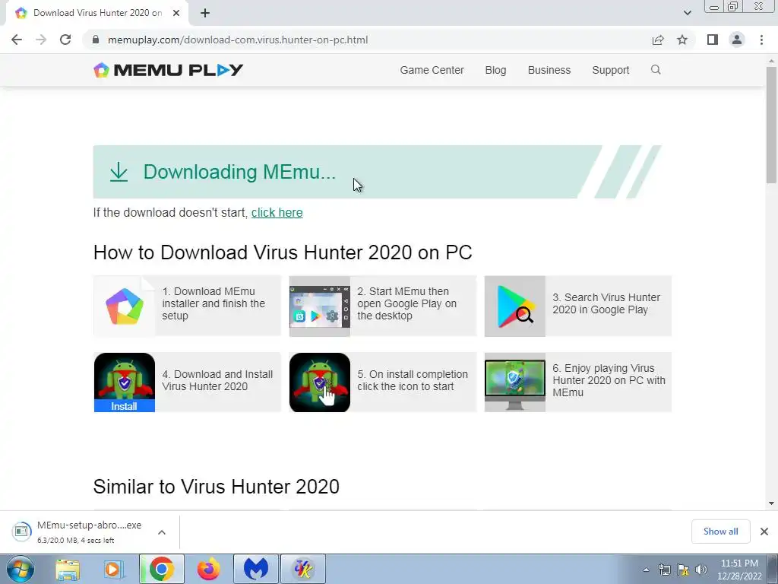Screen dimensions: 778x584
Task: Close the Download Virus Hunter 2020 tab
Action: [176, 13]
